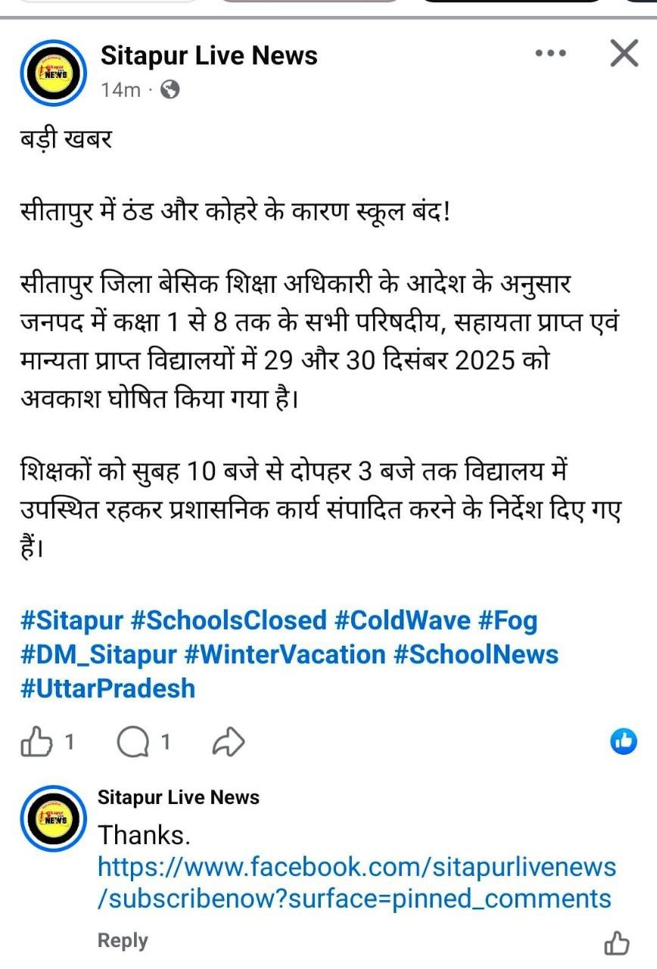This screenshot has height=969, width=657.
Task: View blue like reaction badge
Action: (x=624, y=742)
